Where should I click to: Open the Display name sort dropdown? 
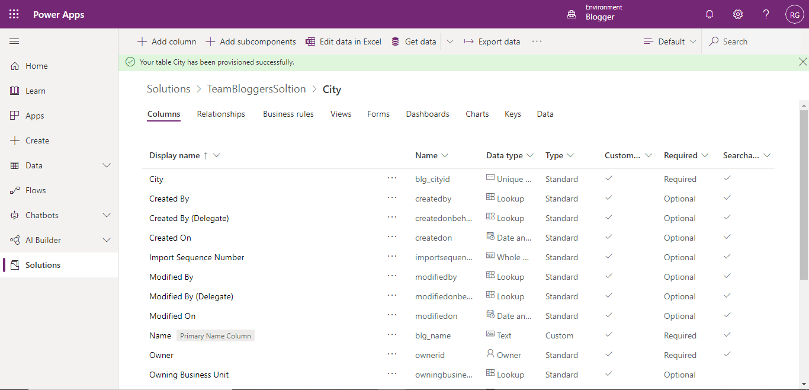[x=217, y=155]
